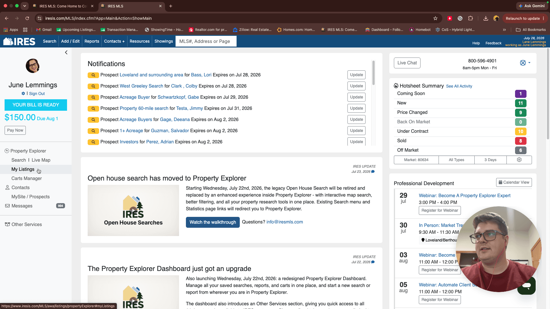
Task: Switch to Calendar View
Action: click(x=514, y=183)
